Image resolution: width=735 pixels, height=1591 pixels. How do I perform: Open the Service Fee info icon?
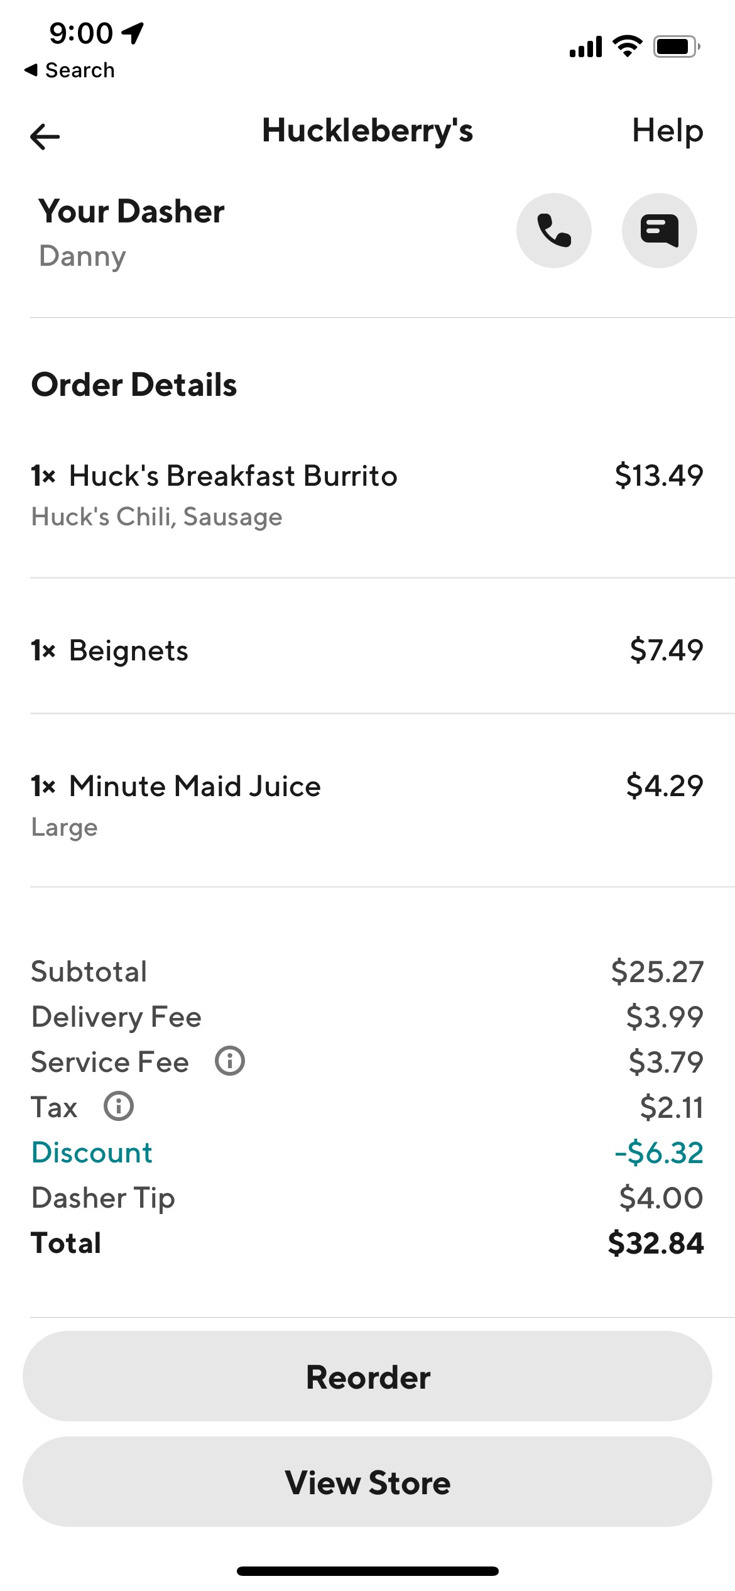click(x=230, y=1061)
